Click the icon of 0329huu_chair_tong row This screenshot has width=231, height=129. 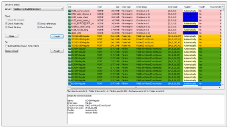point(70,27)
